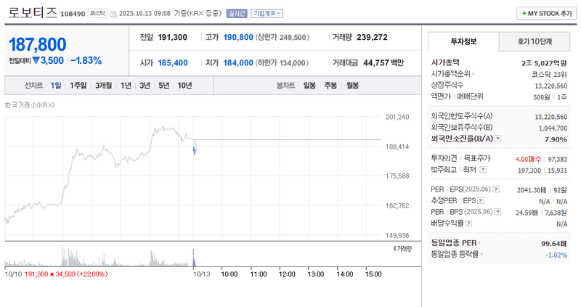Select the 투자정보 tab
Image resolution: width=581 pixels, height=307 pixels.
point(463,41)
